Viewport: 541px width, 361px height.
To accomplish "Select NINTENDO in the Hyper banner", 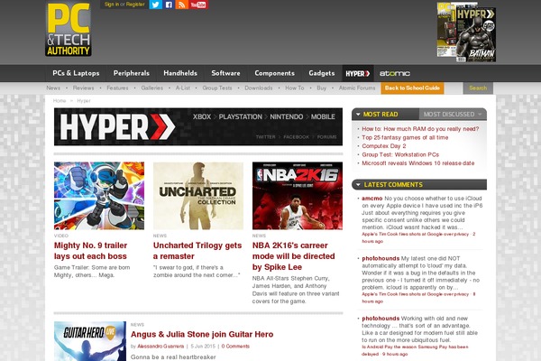I will 287,116.
